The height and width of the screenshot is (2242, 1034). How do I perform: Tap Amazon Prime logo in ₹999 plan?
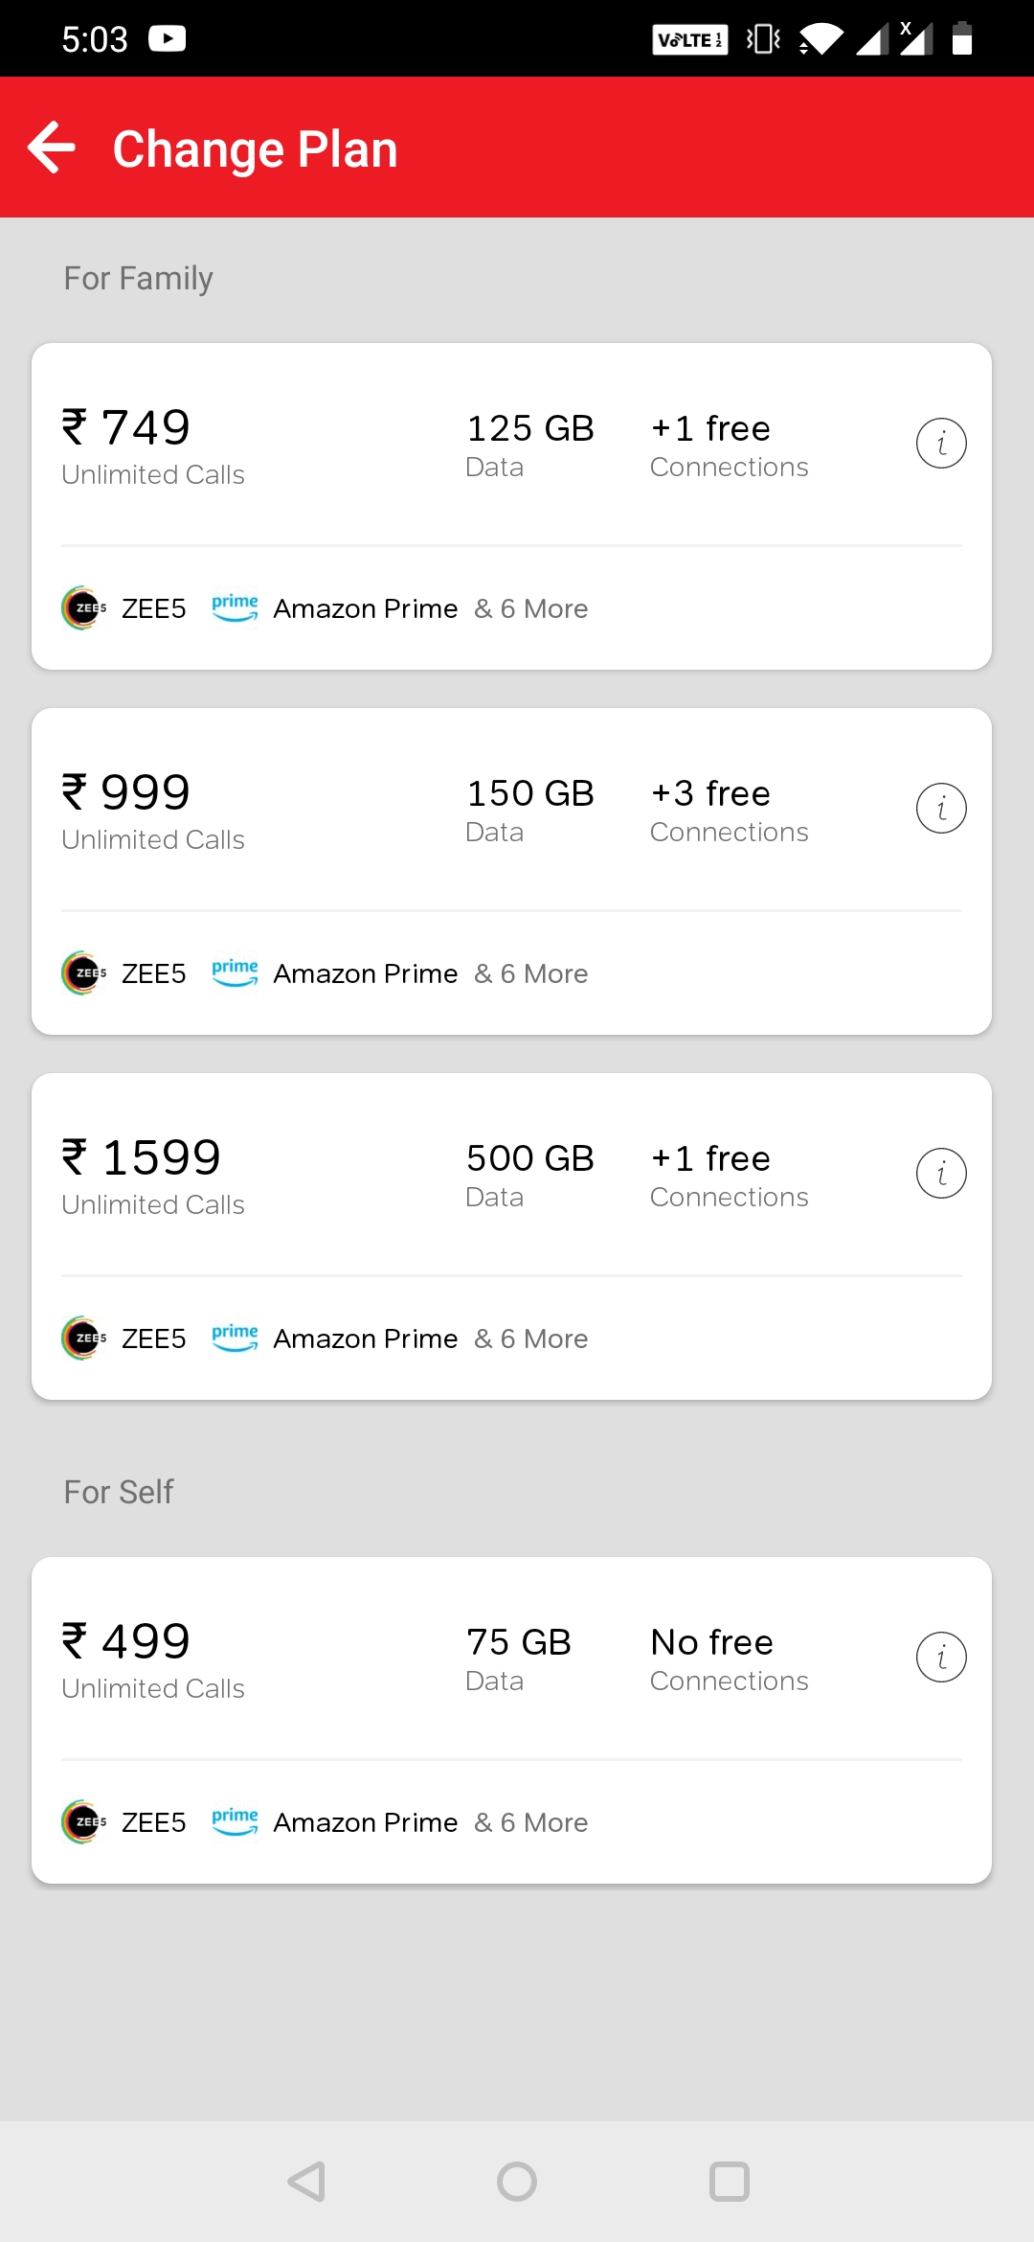(235, 973)
